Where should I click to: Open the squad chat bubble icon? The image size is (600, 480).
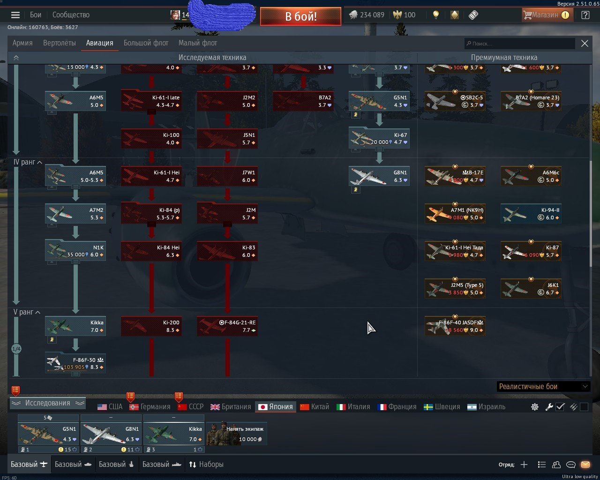click(570, 465)
